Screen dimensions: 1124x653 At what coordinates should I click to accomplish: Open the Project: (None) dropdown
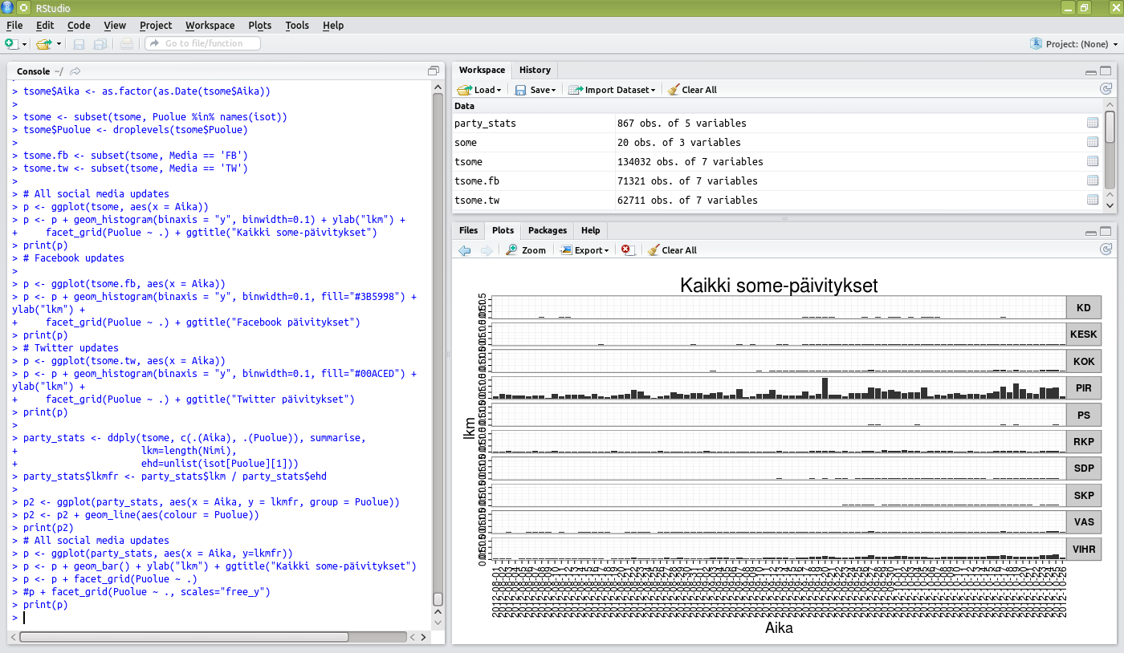tap(1073, 44)
